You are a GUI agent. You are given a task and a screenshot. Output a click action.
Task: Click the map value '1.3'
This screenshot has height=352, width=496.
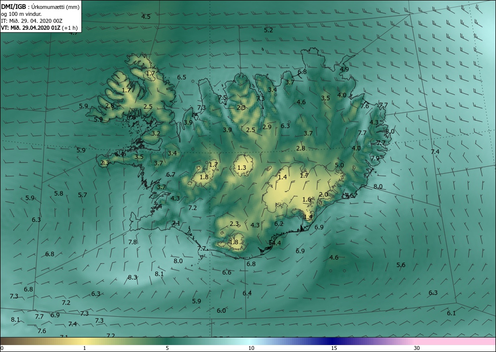coord(242,167)
